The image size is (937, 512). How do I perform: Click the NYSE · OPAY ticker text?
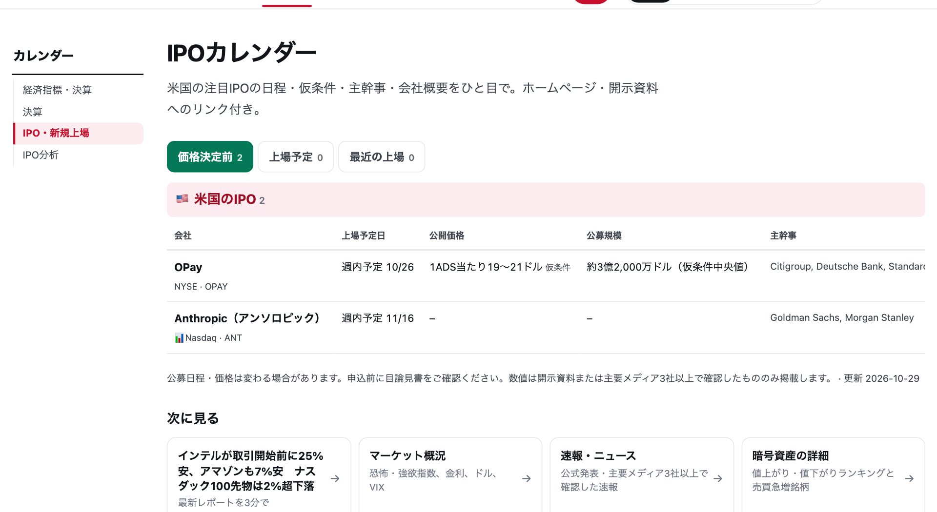coord(201,287)
